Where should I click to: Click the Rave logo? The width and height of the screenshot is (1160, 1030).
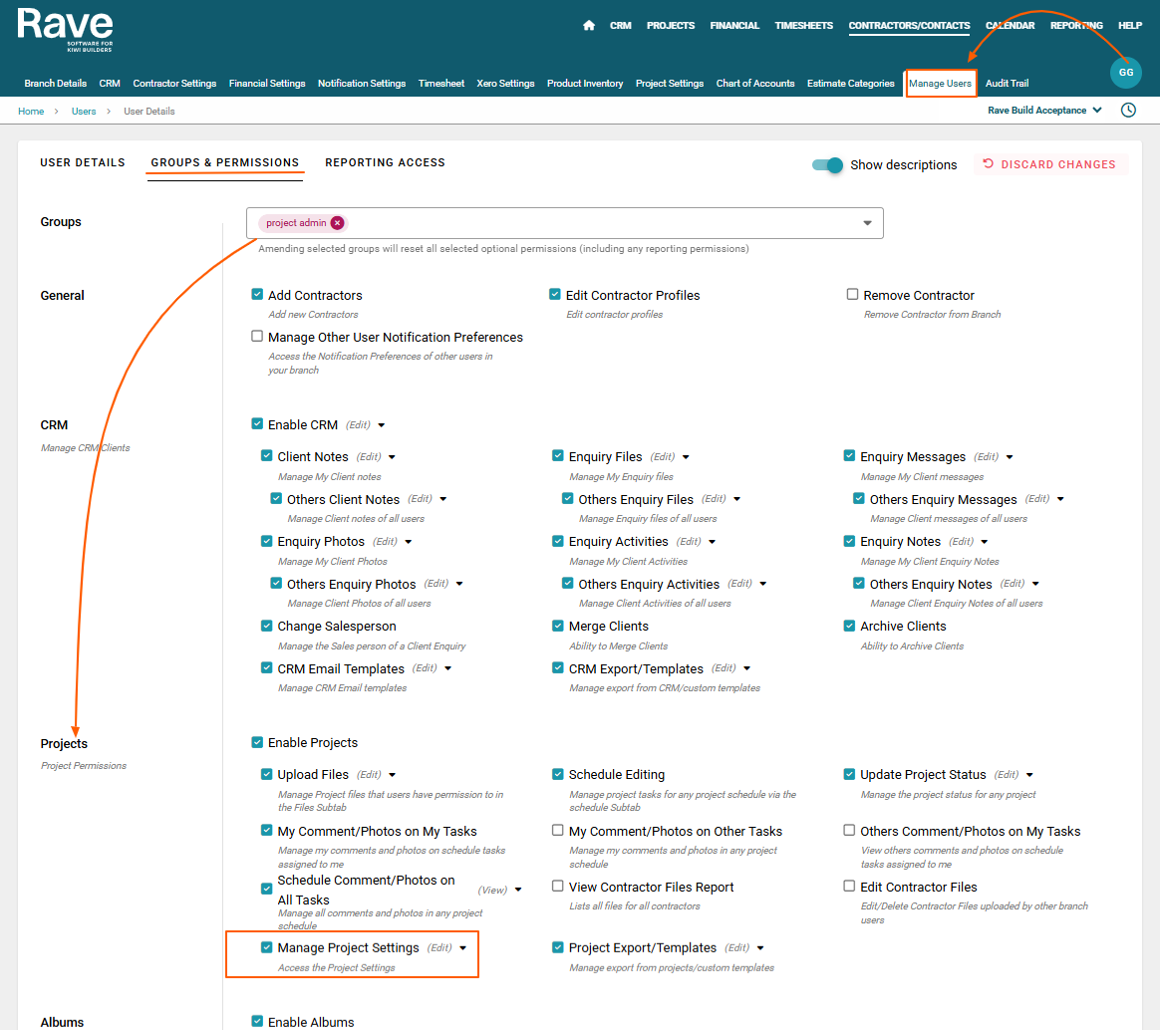click(x=65, y=30)
